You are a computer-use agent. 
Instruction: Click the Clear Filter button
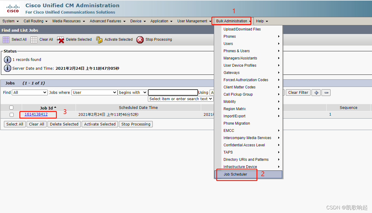pyautogui.click(x=298, y=92)
